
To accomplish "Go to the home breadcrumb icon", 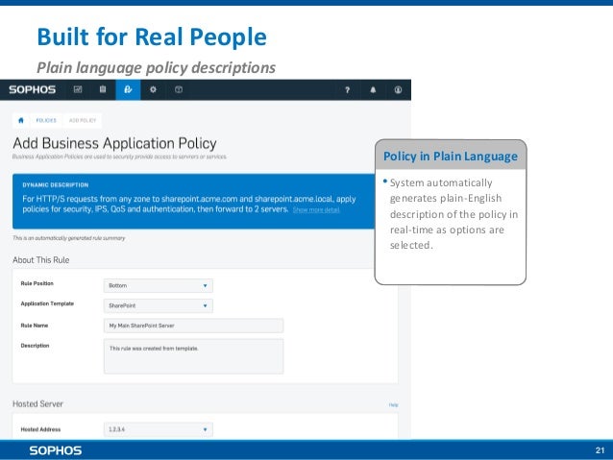I will point(21,120).
